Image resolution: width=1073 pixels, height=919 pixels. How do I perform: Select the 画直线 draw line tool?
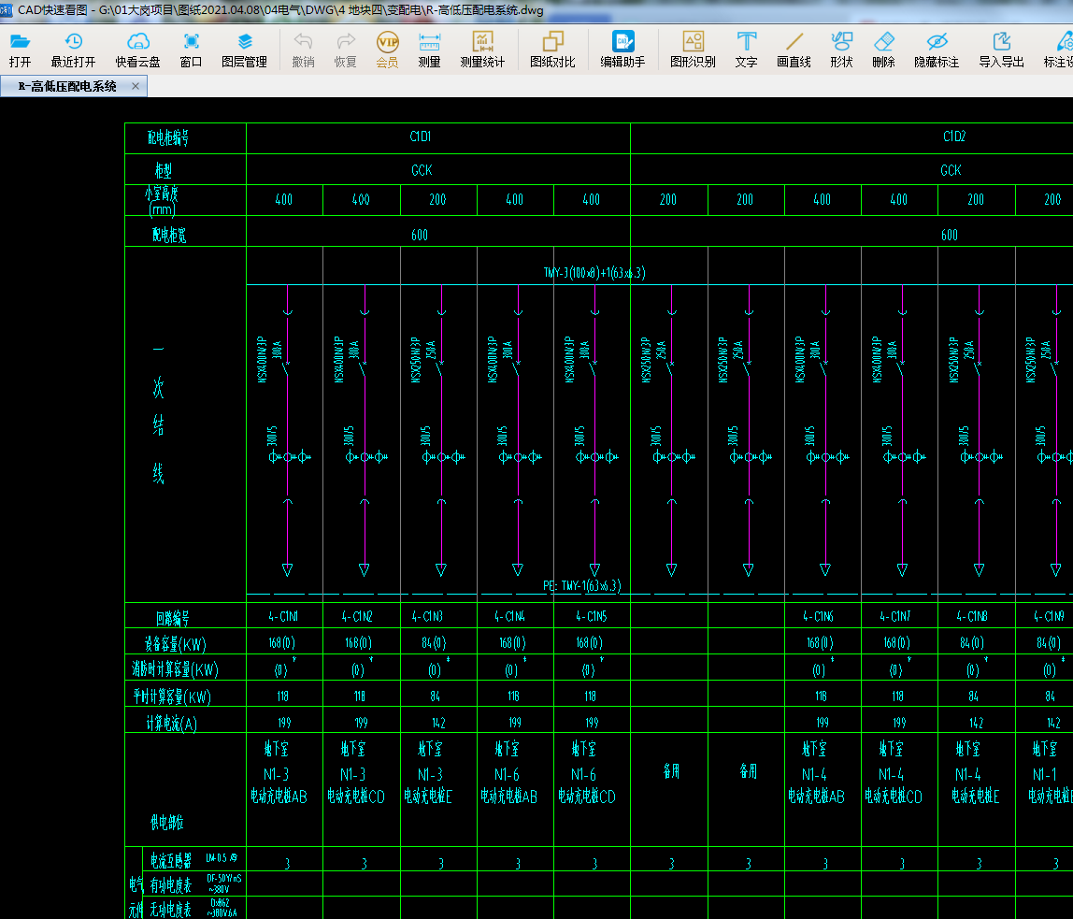pos(794,50)
